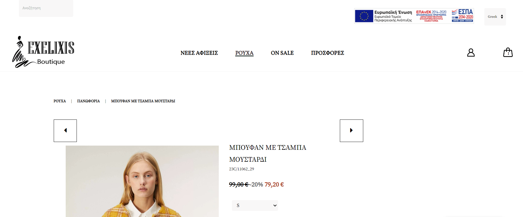Open the ΡΟΥΧΑ menu item
The image size is (523, 217).
coord(244,53)
